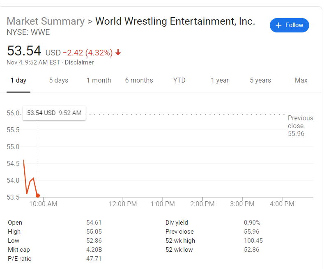Show the 6 months chart range

point(139,80)
